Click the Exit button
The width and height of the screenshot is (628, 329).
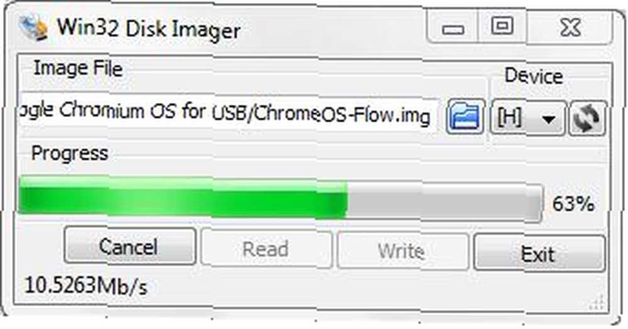point(539,254)
